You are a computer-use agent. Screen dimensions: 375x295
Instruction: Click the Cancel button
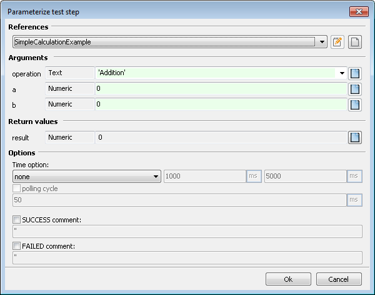339,279
